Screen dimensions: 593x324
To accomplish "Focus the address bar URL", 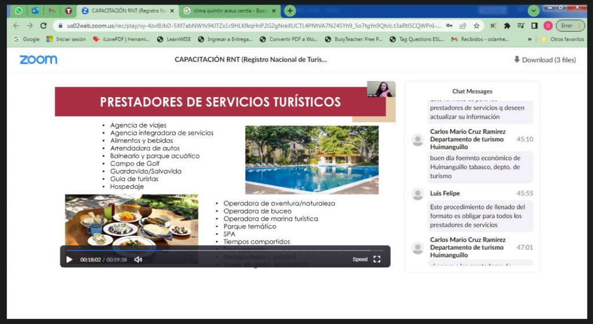I will point(254,25).
